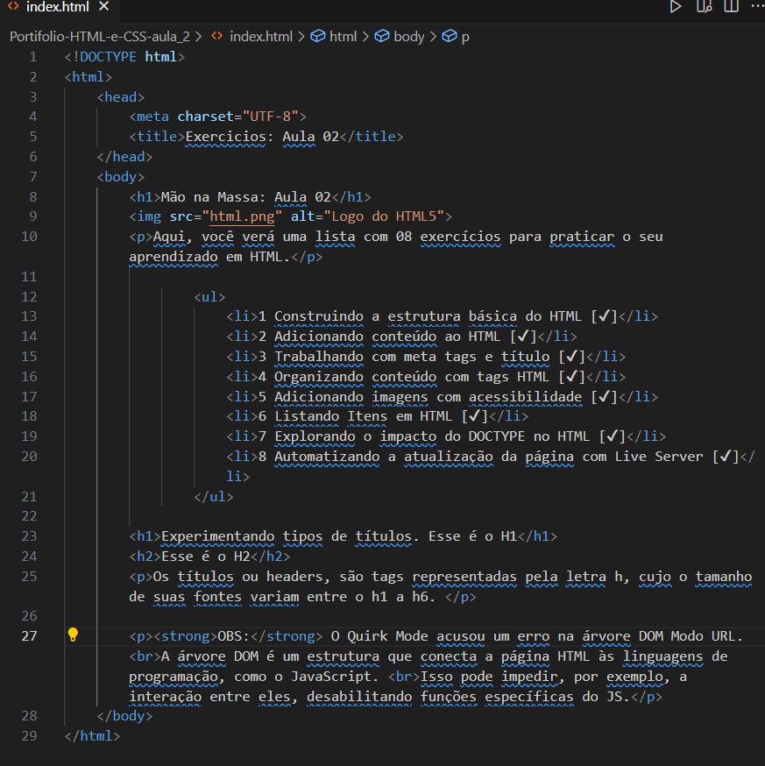Click item "8 Automatizando a atualização"
This screenshot has width=765, height=766.
(375, 457)
